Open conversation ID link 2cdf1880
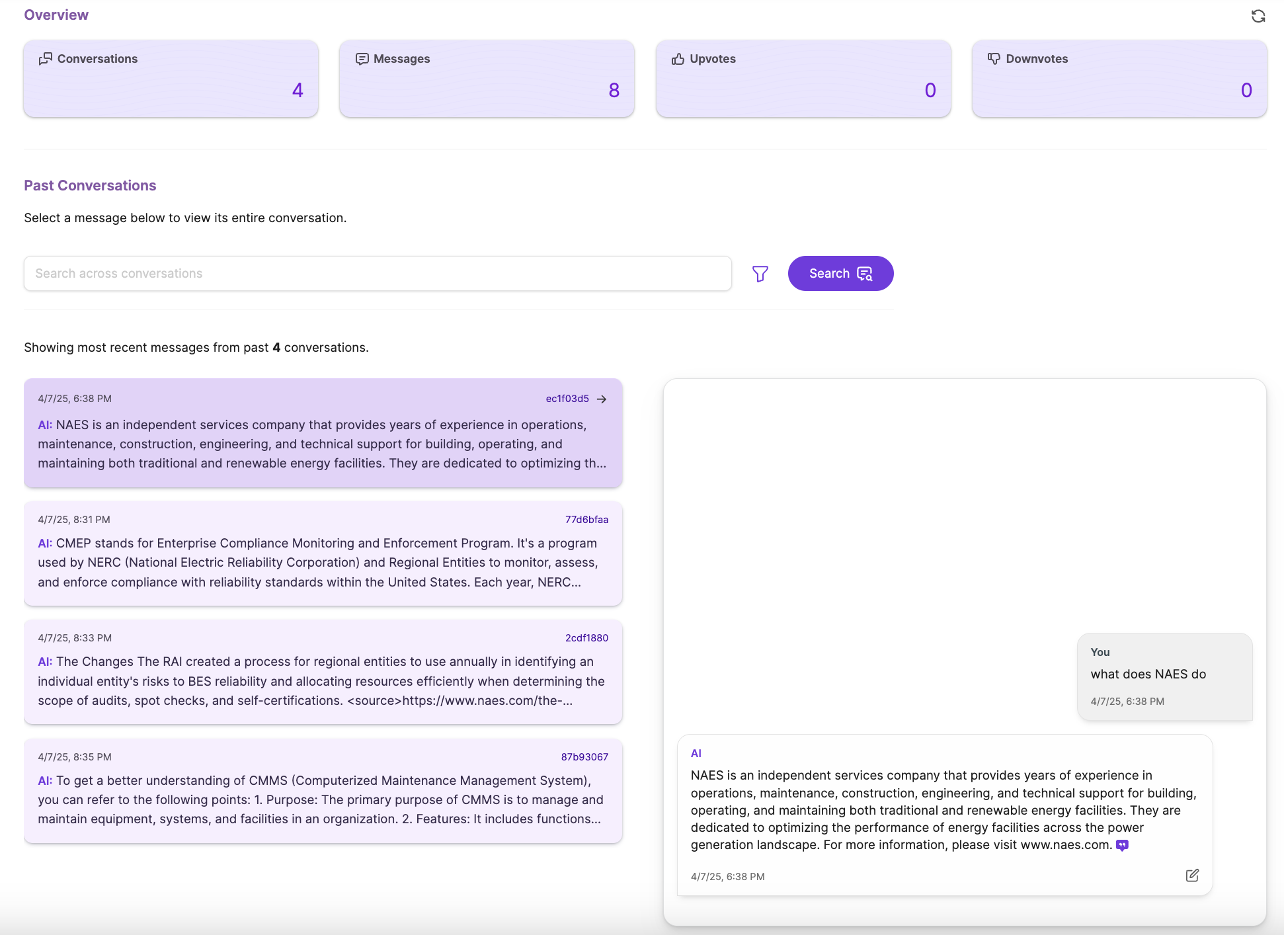Image resolution: width=1284 pixels, height=935 pixels. [586, 638]
